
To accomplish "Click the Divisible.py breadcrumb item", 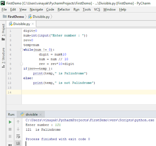I will click(x=39, y=17).
